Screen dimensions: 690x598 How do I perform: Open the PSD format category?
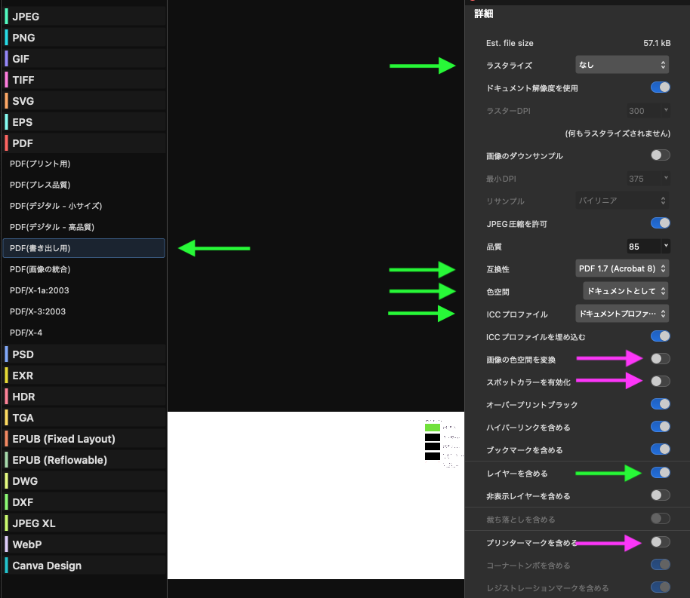click(83, 354)
